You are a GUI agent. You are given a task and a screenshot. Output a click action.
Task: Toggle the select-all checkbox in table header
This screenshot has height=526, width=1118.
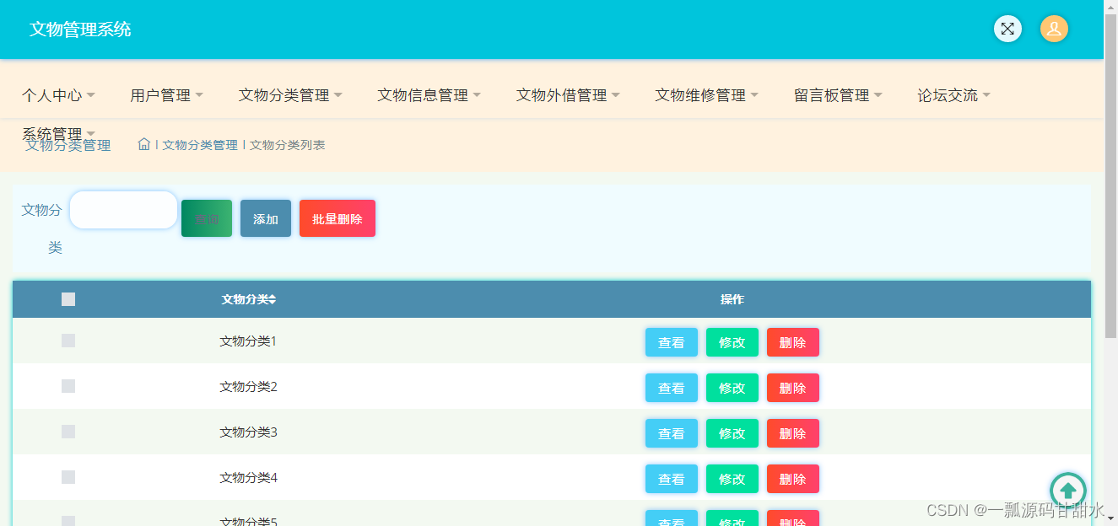point(68,299)
